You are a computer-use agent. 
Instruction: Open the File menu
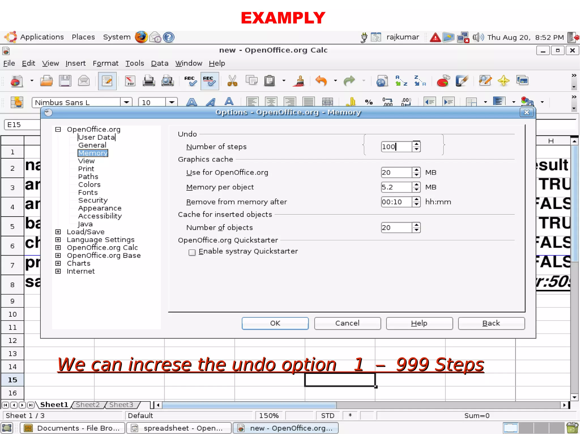point(9,63)
